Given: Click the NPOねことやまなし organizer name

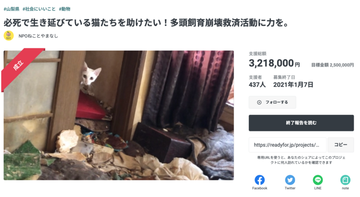Looking at the screenshot, I should 38,36.
